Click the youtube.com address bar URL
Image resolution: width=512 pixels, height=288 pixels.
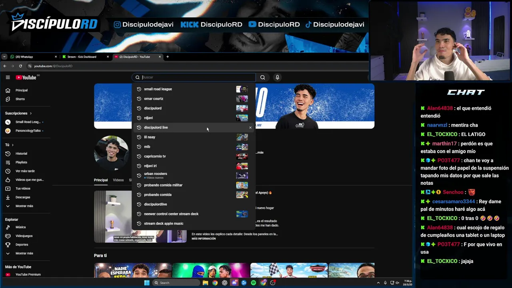point(53,66)
